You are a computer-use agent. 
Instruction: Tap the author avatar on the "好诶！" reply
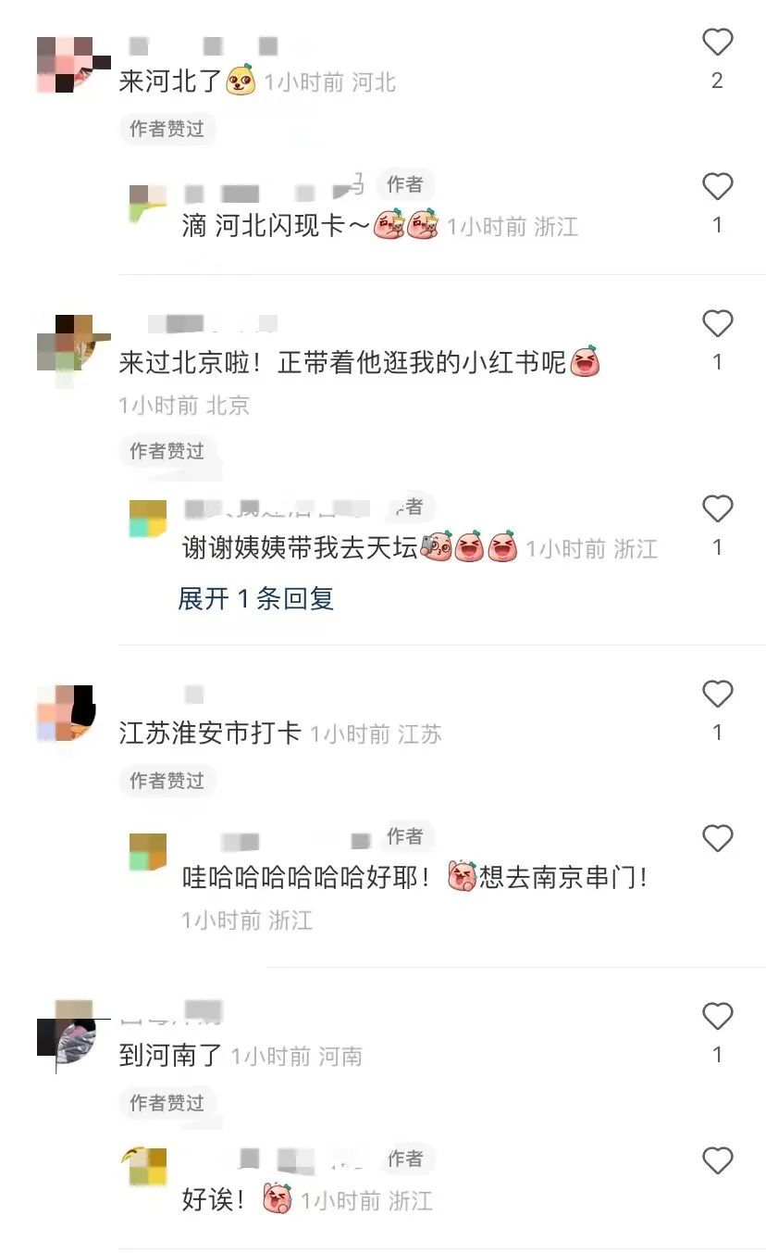[148, 1167]
